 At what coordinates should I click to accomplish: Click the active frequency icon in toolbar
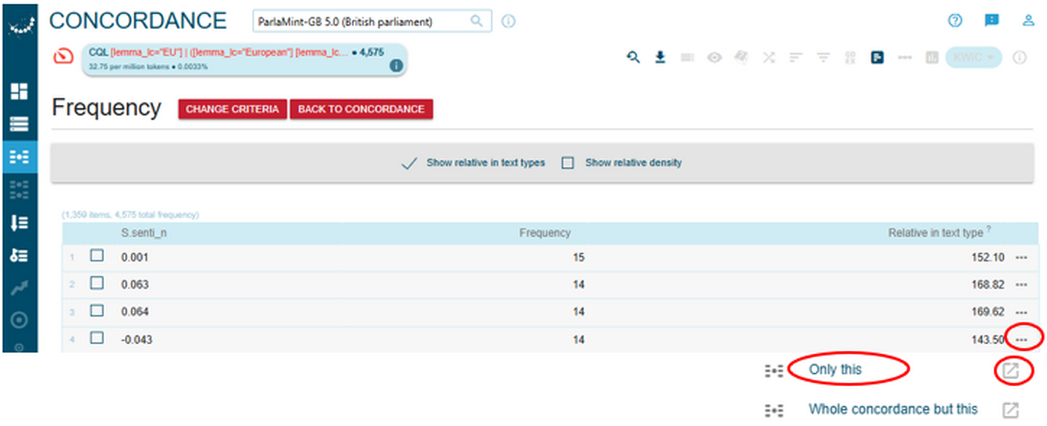point(877,58)
